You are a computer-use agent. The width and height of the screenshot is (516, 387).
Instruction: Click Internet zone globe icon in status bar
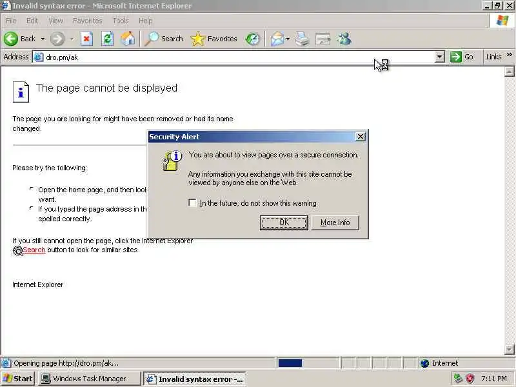[x=424, y=363]
